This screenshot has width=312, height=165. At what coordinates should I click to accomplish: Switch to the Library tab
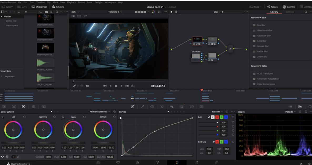click(x=274, y=12)
